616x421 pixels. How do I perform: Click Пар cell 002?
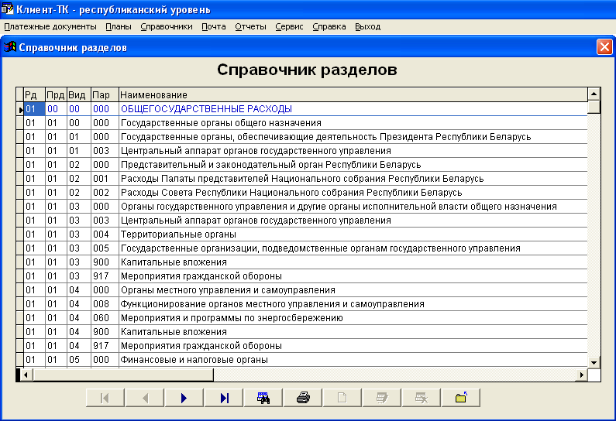tap(105, 192)
